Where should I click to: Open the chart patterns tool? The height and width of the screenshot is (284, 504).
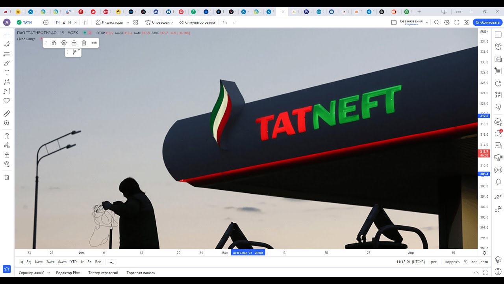[7, 82]
